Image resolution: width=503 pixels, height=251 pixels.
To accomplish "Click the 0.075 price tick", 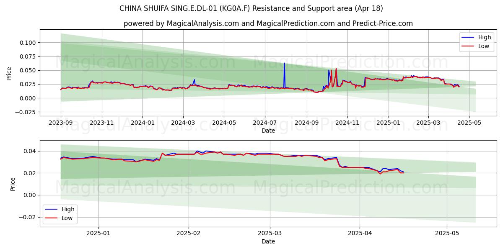I will point(29,56).
